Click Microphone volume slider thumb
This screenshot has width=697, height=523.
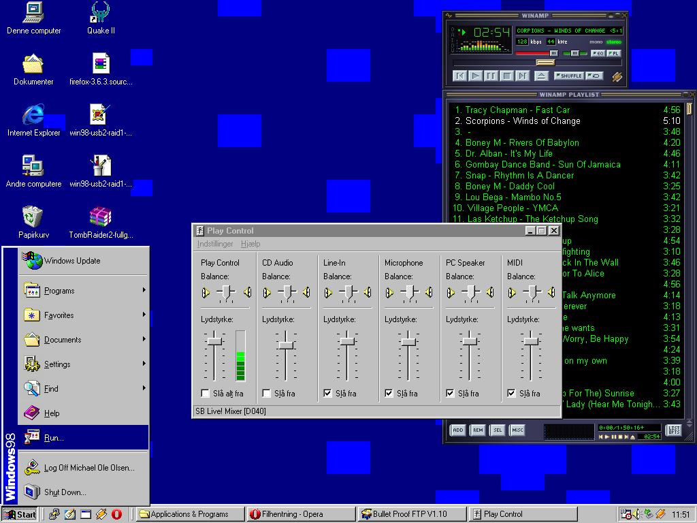pyautogui.click(x=408, y=342)
